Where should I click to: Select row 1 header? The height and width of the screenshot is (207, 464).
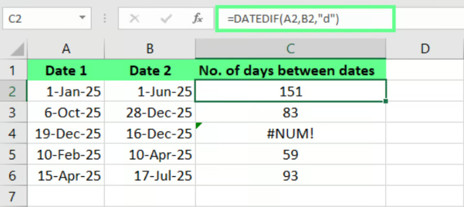[x=14, y=70]
